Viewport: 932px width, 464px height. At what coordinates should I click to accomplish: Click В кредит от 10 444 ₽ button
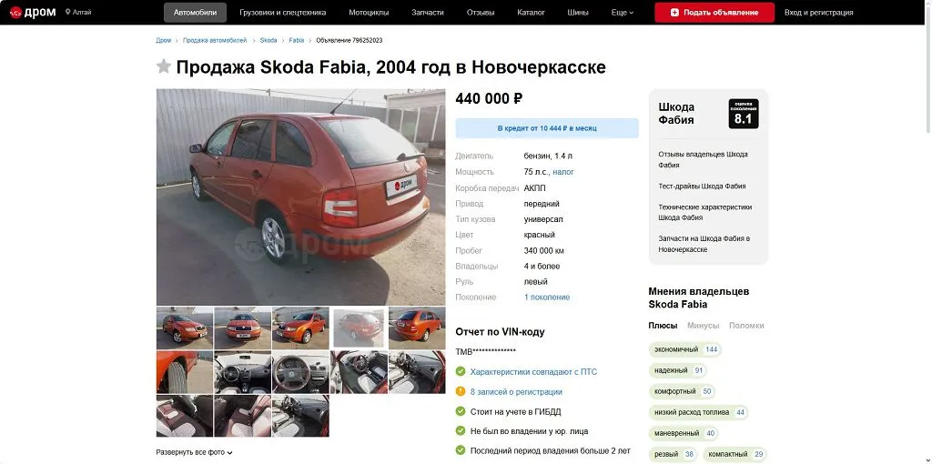547,128
